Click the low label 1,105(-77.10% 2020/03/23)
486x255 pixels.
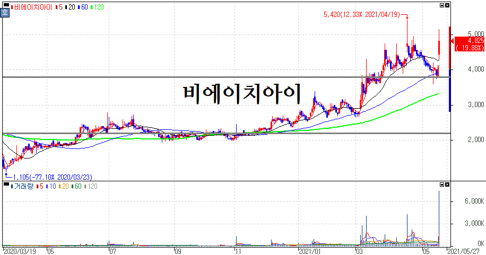pyautogui.click(x=53, y=177)
